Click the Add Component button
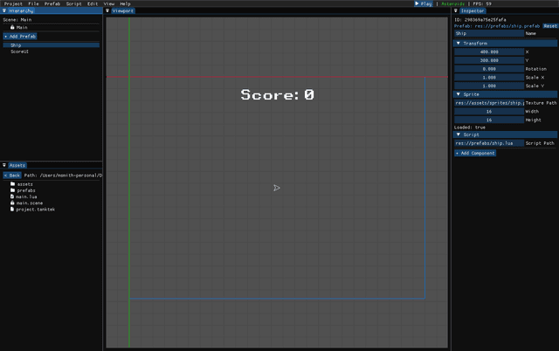This screenshot has height=351, width=559. (x=475, y=153)
